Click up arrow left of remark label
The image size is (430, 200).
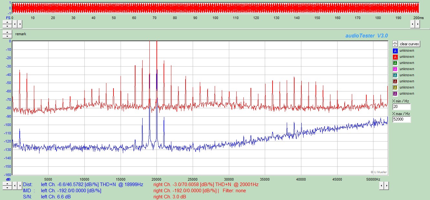[7, 32]
